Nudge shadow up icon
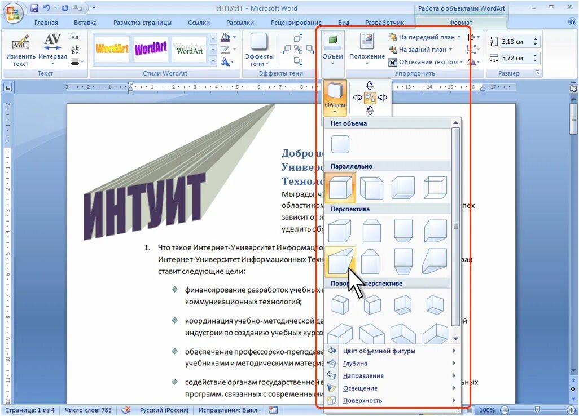This screenshot has width=579, height=416. (x=298, y=38)
